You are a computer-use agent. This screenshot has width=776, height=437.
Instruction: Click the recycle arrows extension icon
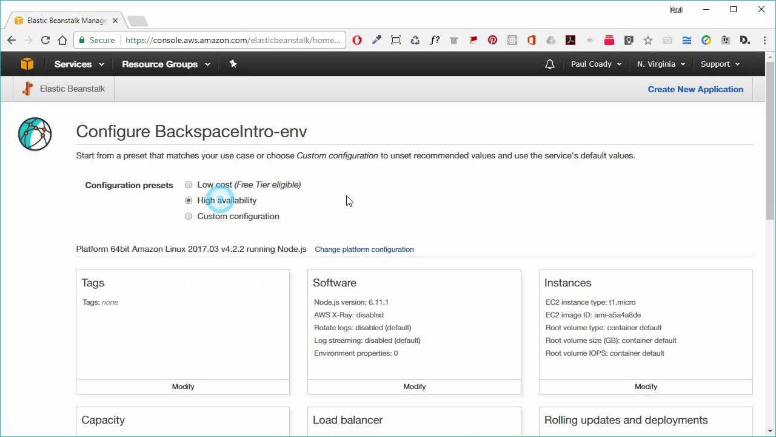[x=415, y=40]
